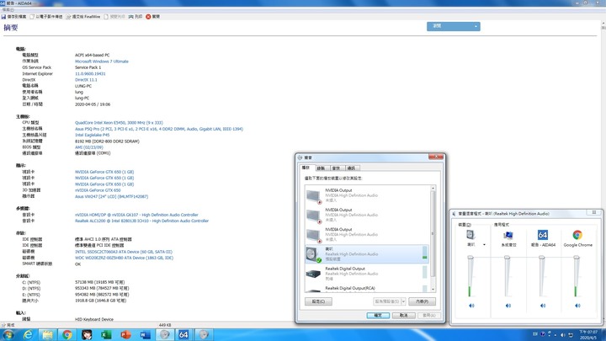Click submit to FinalWire toolbar icon
Viewport: 606px width, 341px height.
pyautogui.click(x=68, y=17)
